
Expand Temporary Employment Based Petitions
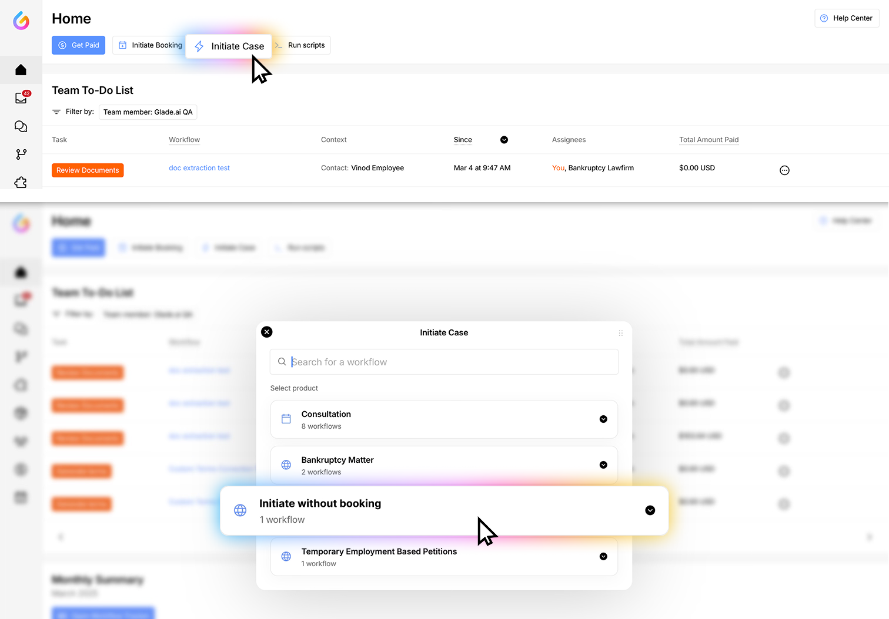coord(603,556)
